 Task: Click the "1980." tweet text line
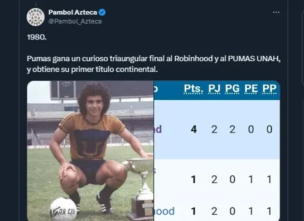(x=37, y=37)
